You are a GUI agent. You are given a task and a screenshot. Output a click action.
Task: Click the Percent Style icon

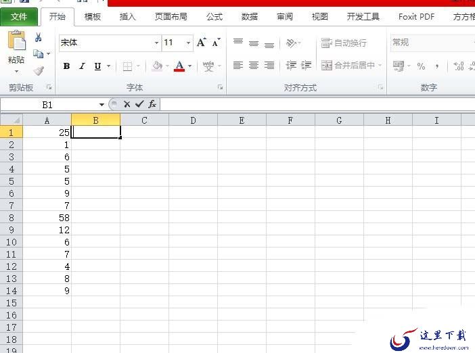[421, 66]
